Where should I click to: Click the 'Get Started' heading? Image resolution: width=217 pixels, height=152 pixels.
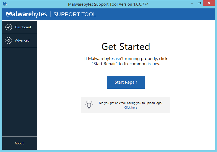pos(126,47)
